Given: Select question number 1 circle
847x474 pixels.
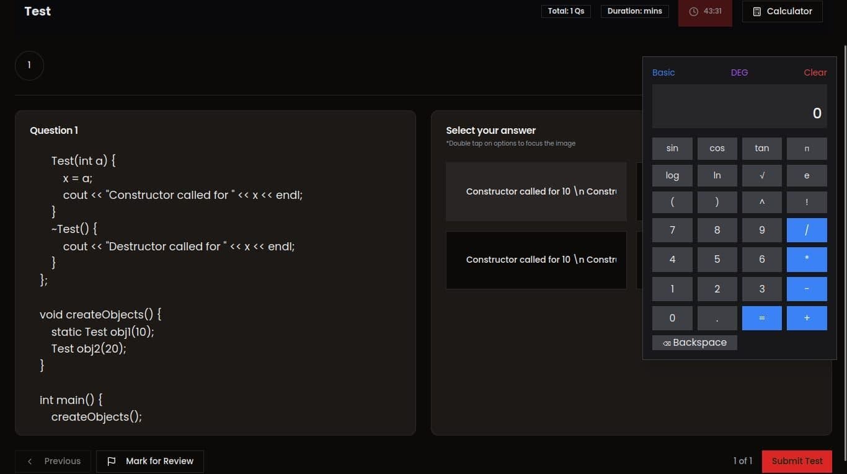Looking at the screenshot, I should coord(29,66).
